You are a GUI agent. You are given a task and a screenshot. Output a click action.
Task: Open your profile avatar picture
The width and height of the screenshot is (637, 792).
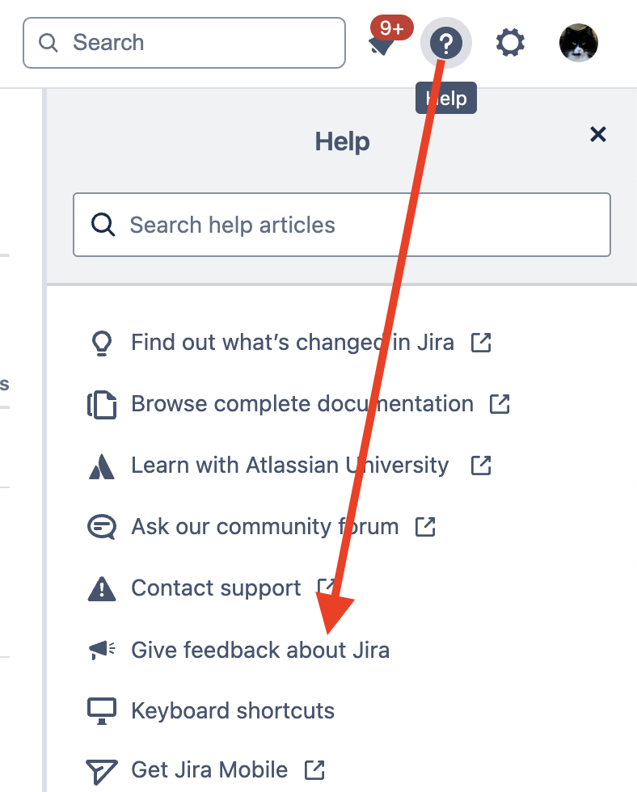pos(579,43)
